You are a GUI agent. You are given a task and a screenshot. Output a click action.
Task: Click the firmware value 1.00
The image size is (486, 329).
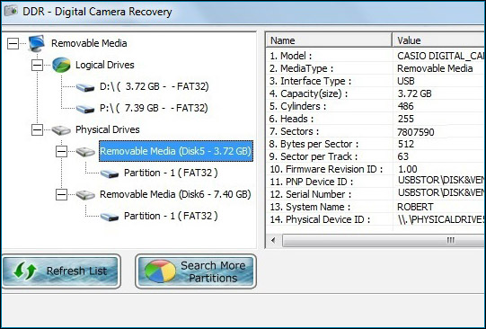(408, 169)
